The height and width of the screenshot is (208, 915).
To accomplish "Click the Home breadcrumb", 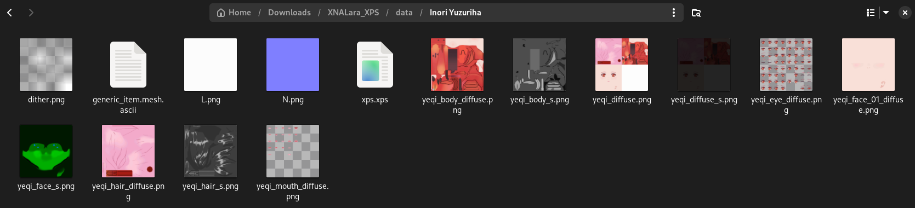I will pos(234,13).
